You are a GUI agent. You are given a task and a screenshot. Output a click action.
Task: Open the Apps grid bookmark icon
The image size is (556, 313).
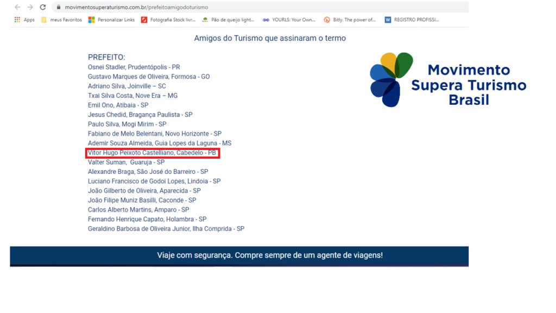[x=17, y=20]
